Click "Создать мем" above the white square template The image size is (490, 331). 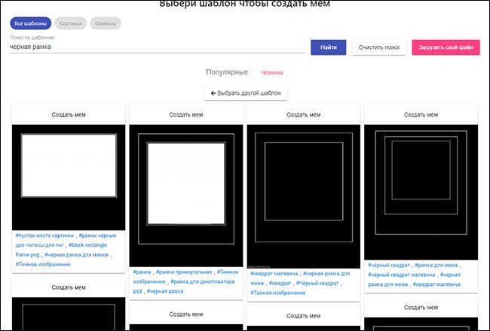(x=185, y=115)
